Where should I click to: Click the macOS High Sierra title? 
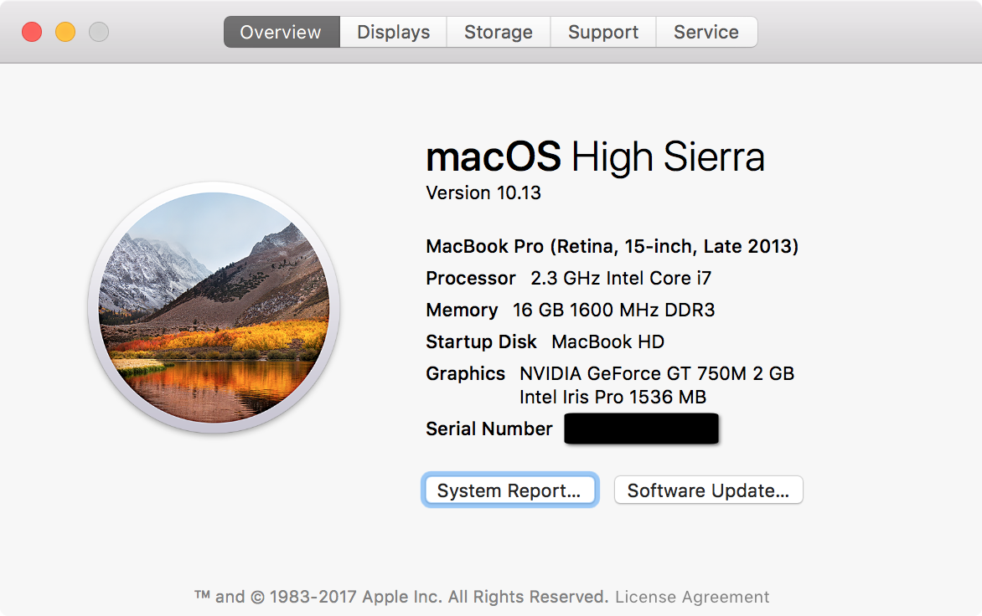coord(595,157)
